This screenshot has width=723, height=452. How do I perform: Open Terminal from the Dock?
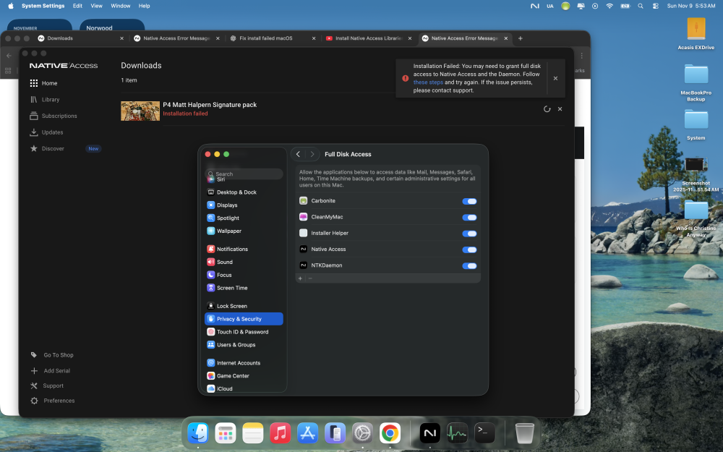click(484, 433)
